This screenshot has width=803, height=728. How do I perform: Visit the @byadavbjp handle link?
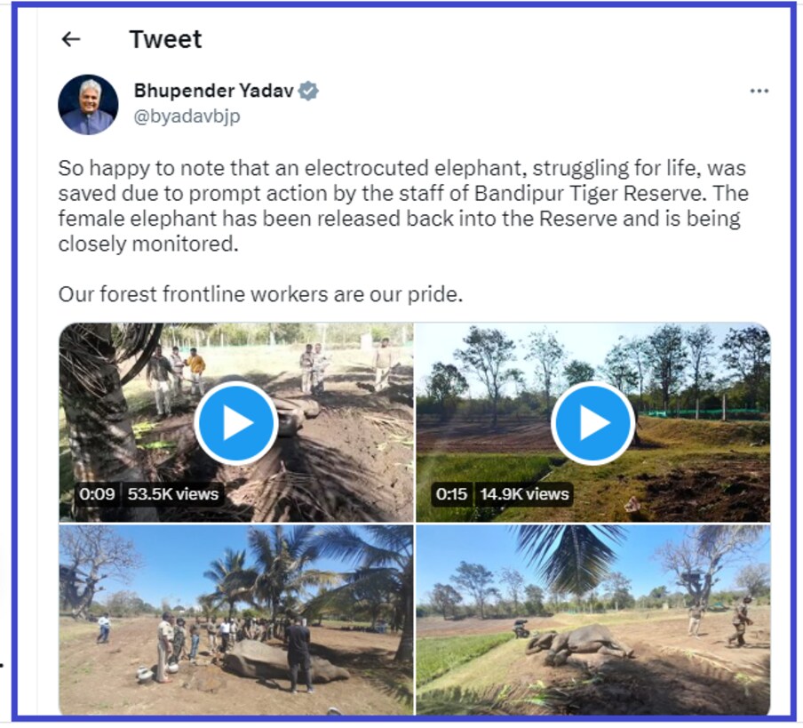point(187,116)
